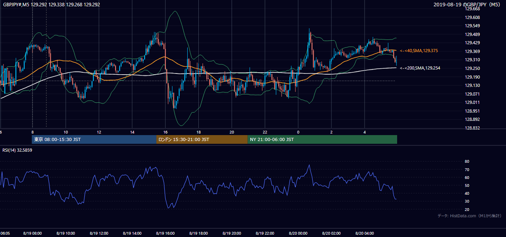Click RSI axis level 50
This screenshot has height=237, width=506.
(x=467, y=185)
